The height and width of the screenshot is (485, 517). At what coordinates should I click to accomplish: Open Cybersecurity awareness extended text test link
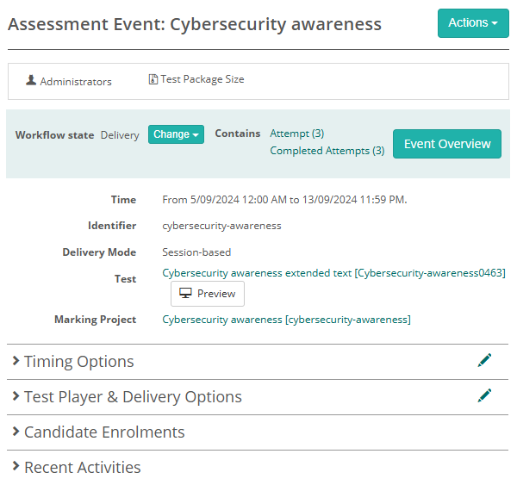[x=333, y=273]
